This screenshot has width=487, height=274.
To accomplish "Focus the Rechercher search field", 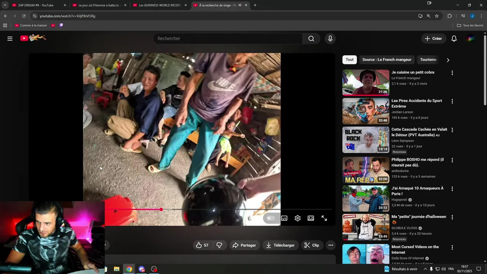I will [228, 38].
